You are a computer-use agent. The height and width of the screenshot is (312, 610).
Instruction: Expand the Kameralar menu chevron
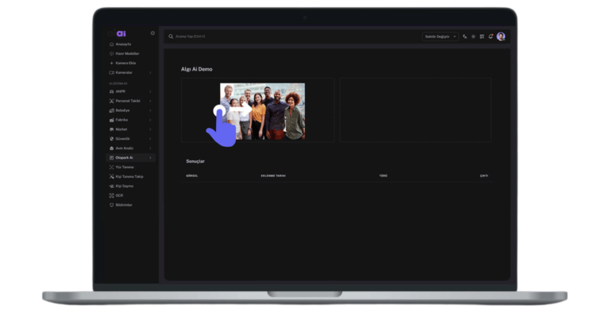150,73
